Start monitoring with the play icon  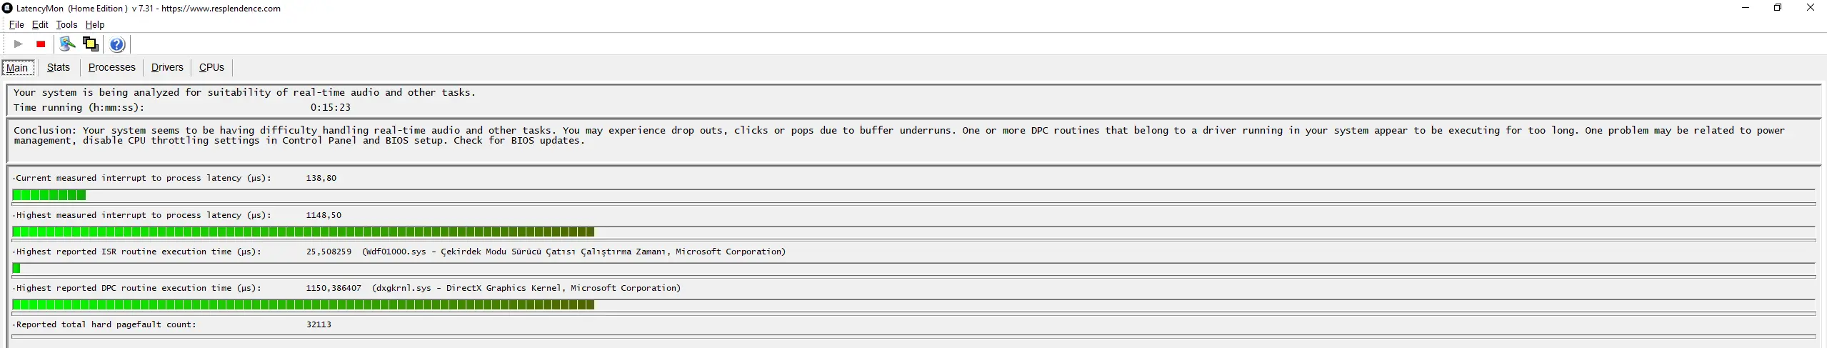[x=19, y=44]
